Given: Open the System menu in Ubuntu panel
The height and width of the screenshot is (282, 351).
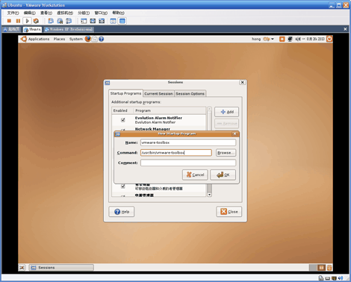Looking at the screenshot, I should tap(76, 39).
